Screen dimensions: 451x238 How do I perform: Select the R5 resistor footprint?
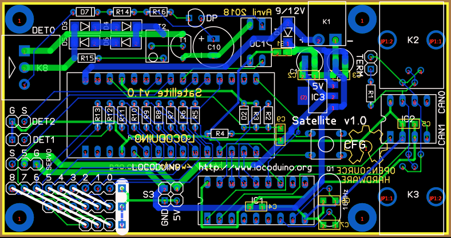(x=195, y=115)
